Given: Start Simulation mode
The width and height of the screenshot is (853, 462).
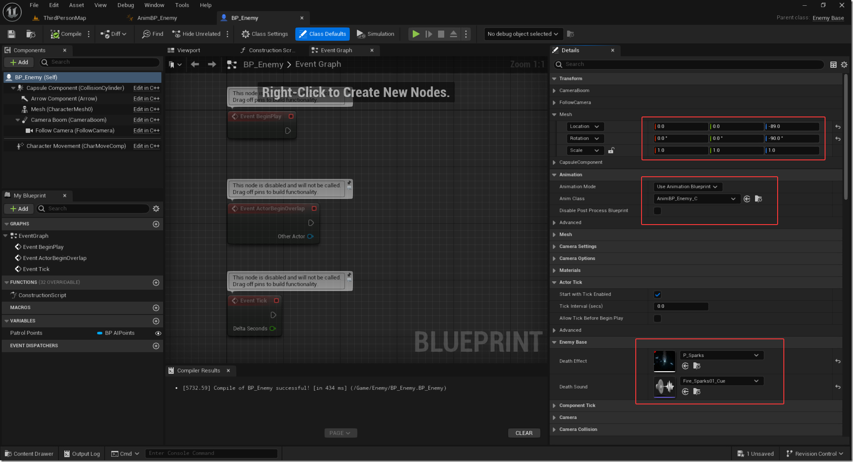Looking at the screenshot, I should coord(376,34).
